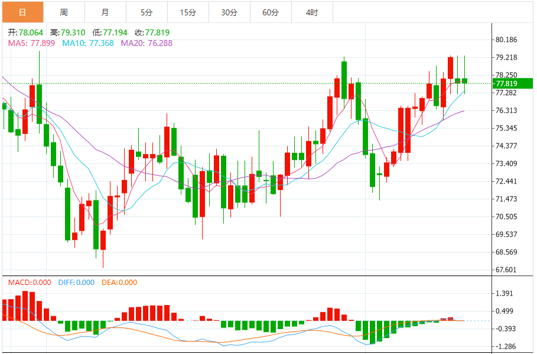The width and height of the screenshot is (537, 354).
Task: Open the 60分 interval tab
Action: point(271,12)
